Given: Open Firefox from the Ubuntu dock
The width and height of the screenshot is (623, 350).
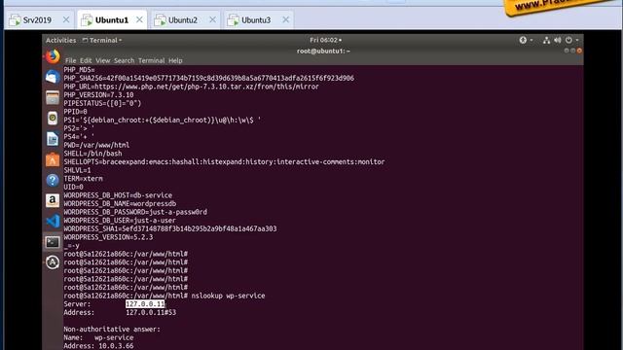Looking at the screenshot, I should click(x=53, y=56).
